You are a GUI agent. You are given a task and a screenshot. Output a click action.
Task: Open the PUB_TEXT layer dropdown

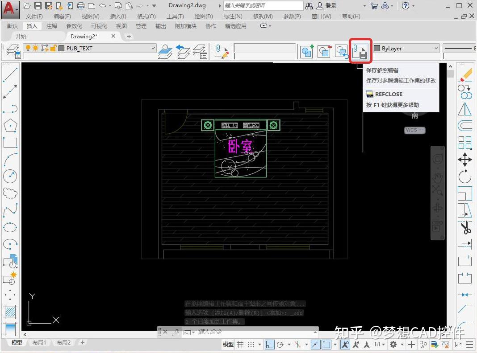(x=153, y=48)
